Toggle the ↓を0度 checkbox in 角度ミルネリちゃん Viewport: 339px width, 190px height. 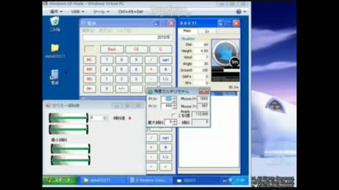(x=173, y=115)
